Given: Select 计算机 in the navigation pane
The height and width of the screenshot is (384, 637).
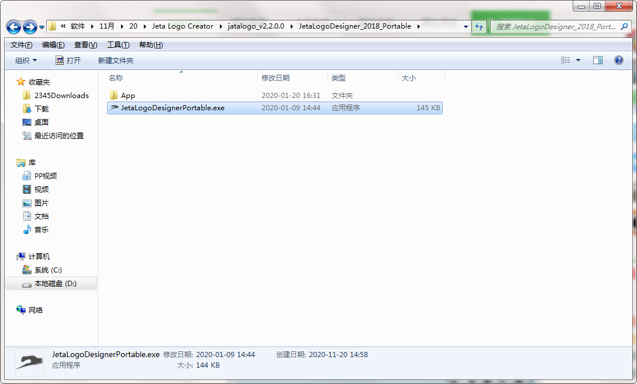Looking at the screenshot, I should point(39,256).
